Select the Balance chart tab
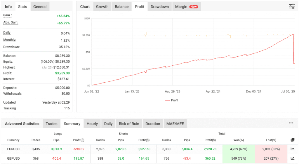 pyautogui.click(x=122, y=7)
